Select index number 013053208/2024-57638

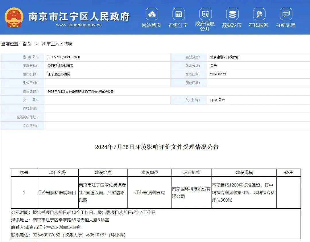coord(64,57)
